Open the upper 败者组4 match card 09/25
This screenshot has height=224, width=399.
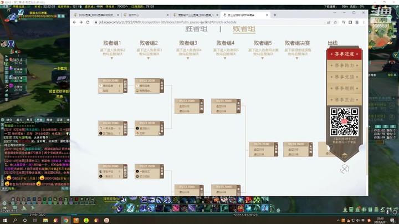(x=226, y=106)
